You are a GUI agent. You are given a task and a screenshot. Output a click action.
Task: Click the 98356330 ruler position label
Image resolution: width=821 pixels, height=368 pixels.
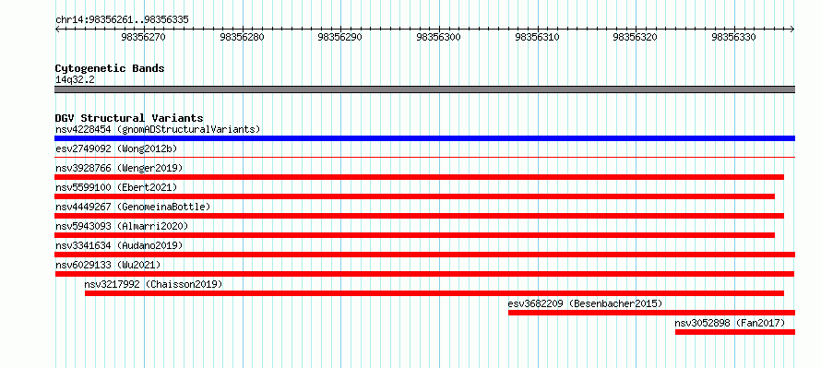pos(734,37)
